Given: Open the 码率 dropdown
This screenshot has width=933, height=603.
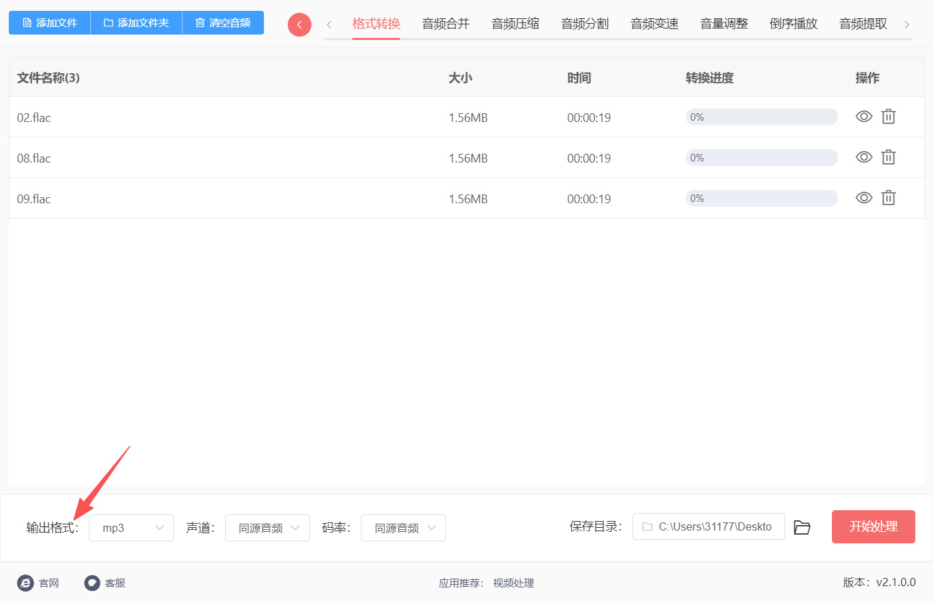Looking at the screenshot, I should coord(403,528).
